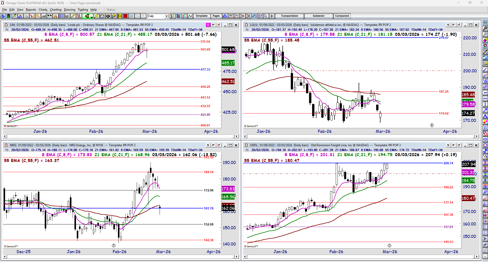
Task: Click the traffic light icon in the toolbar
Action: [9, 16]
